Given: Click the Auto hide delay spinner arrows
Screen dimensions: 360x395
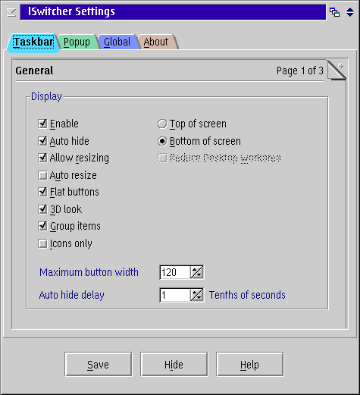Looking at the screenshot, I should [x=197, y=295].
